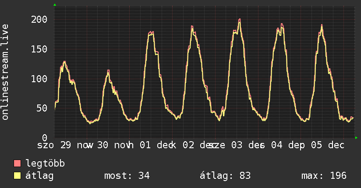
Task: Select the legtöbb legend label
Action: [45, 164]
